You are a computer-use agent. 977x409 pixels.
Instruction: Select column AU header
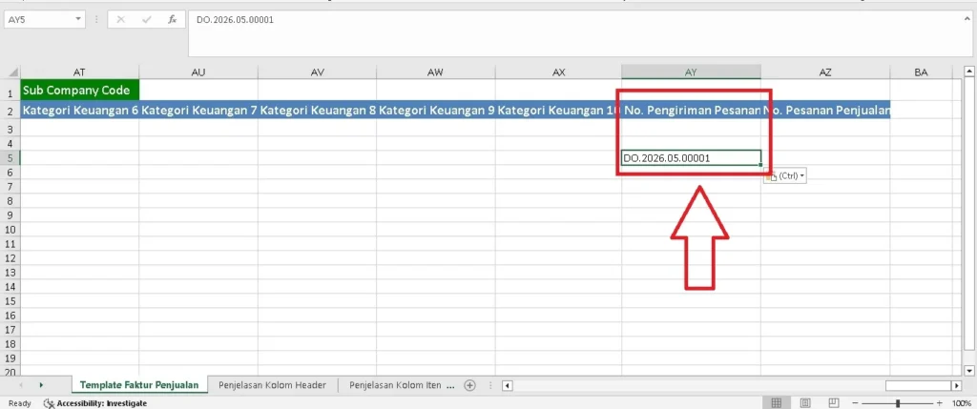198,72
